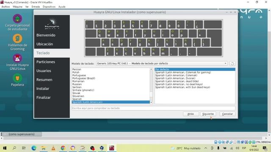271x152 pixels.
Task: Click Particiones step in sidebar
Action: tap(46, 62)
